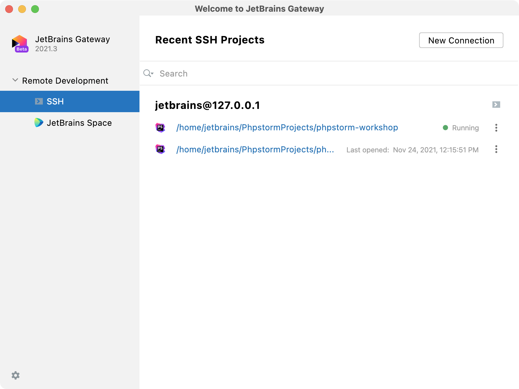
Task: Click the green Running status indicator
Action: [445, 128]
